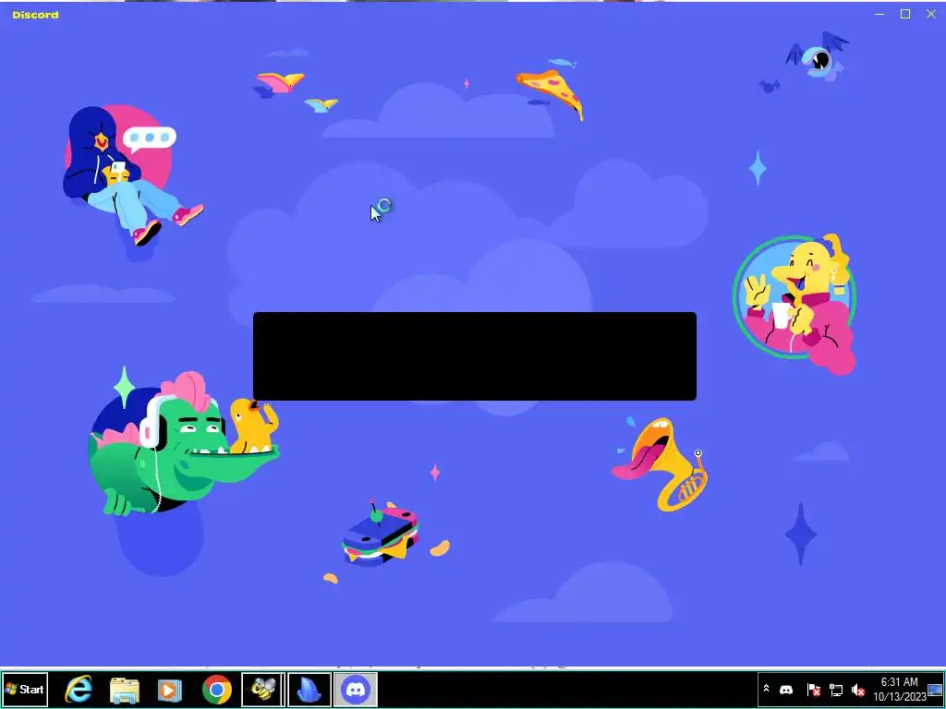The width and height of the screenshot is (946, 709).
Task: Launch Internet Explorer from the taskbar
Action: tap(79, 689)
